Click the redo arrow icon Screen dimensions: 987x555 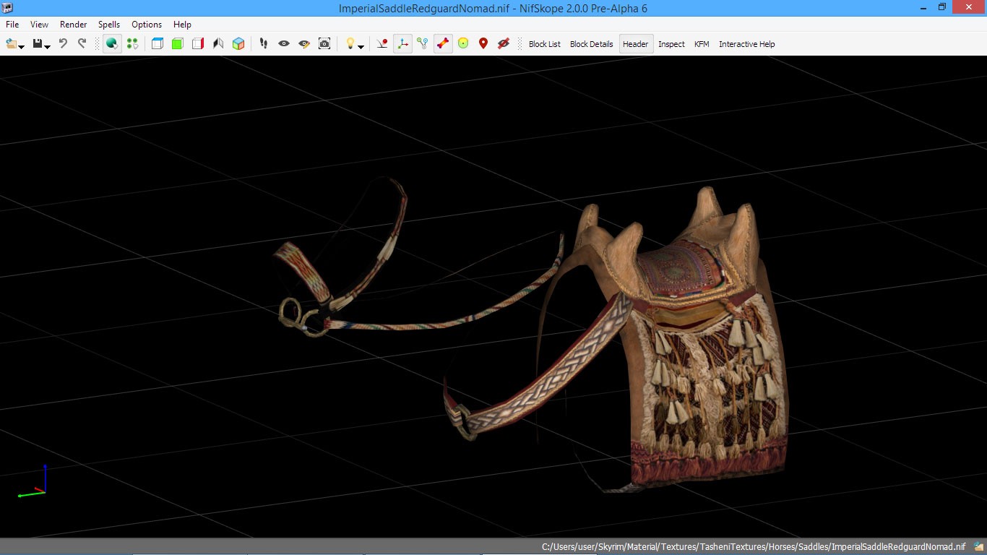[x=82, y=43]
